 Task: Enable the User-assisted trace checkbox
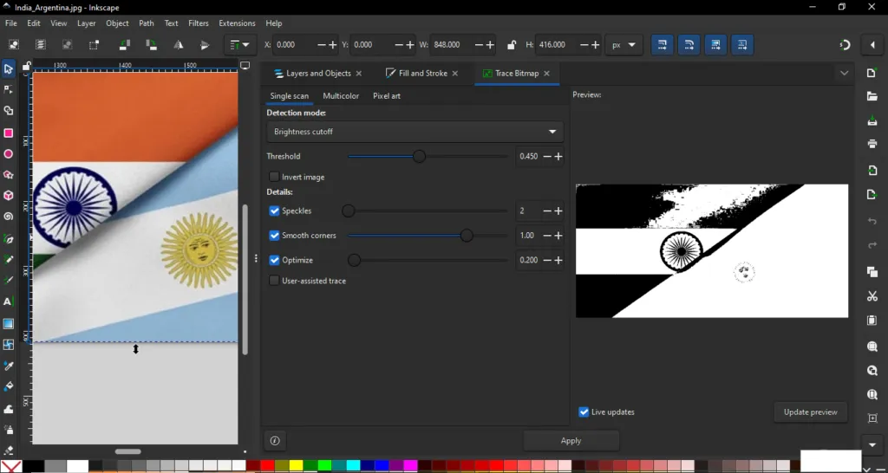[x=274, y=281]
